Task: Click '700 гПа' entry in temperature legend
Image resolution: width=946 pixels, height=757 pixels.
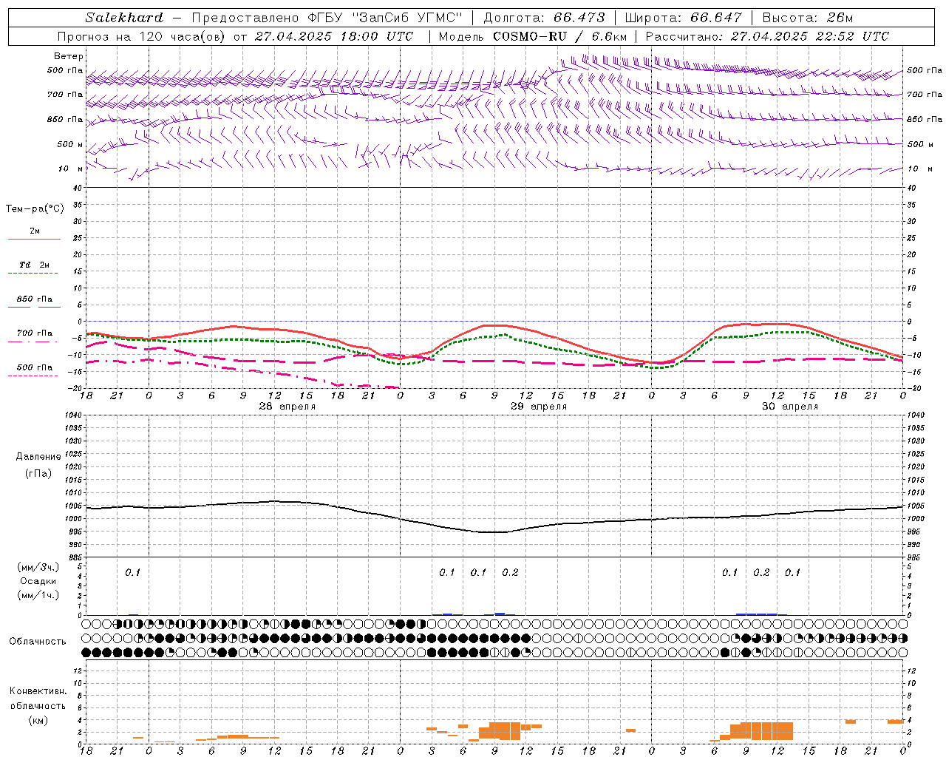Action: tap(35, 333)
